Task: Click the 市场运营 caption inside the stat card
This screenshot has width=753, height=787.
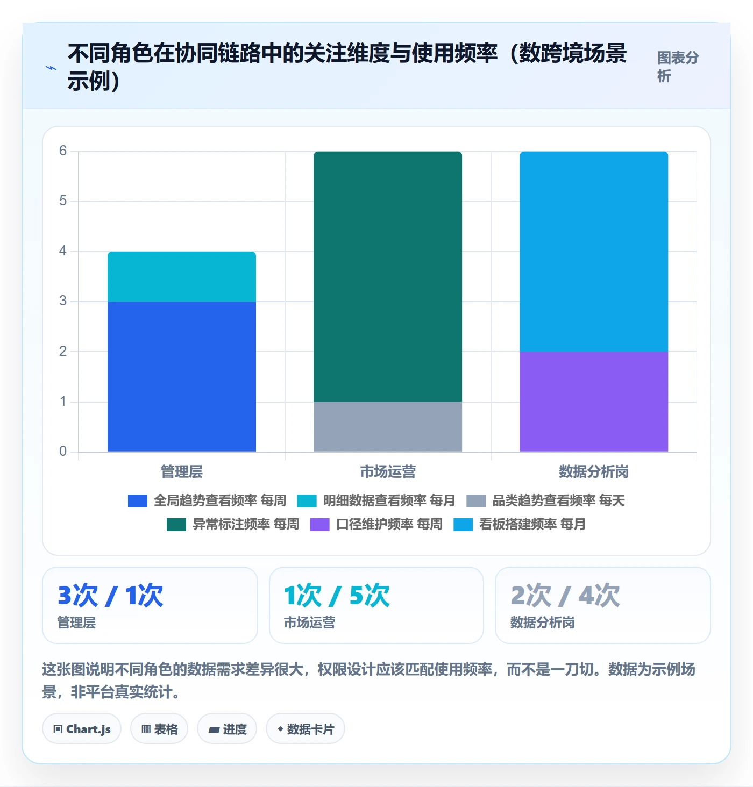Action: click(309, 623)
